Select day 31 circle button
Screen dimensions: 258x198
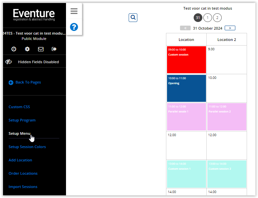198,18
